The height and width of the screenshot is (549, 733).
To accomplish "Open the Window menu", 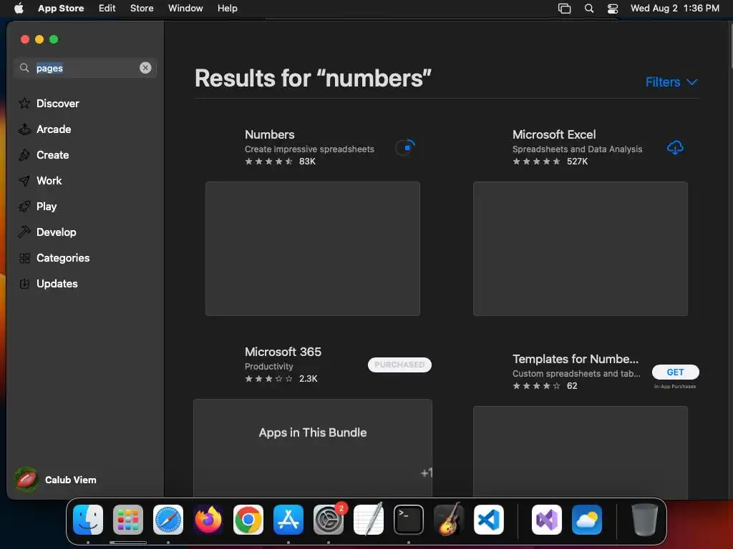I will tap(185, 9).
